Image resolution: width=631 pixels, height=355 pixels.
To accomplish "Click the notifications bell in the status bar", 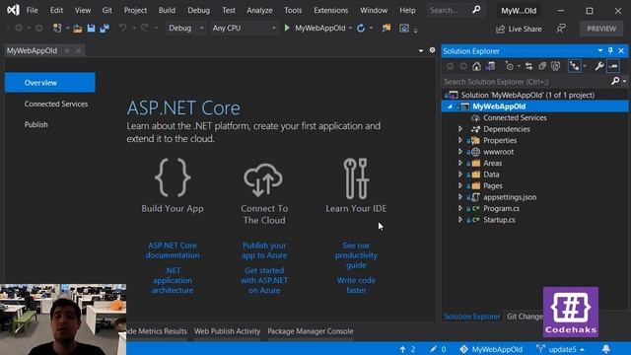I will tap(606, 348).
